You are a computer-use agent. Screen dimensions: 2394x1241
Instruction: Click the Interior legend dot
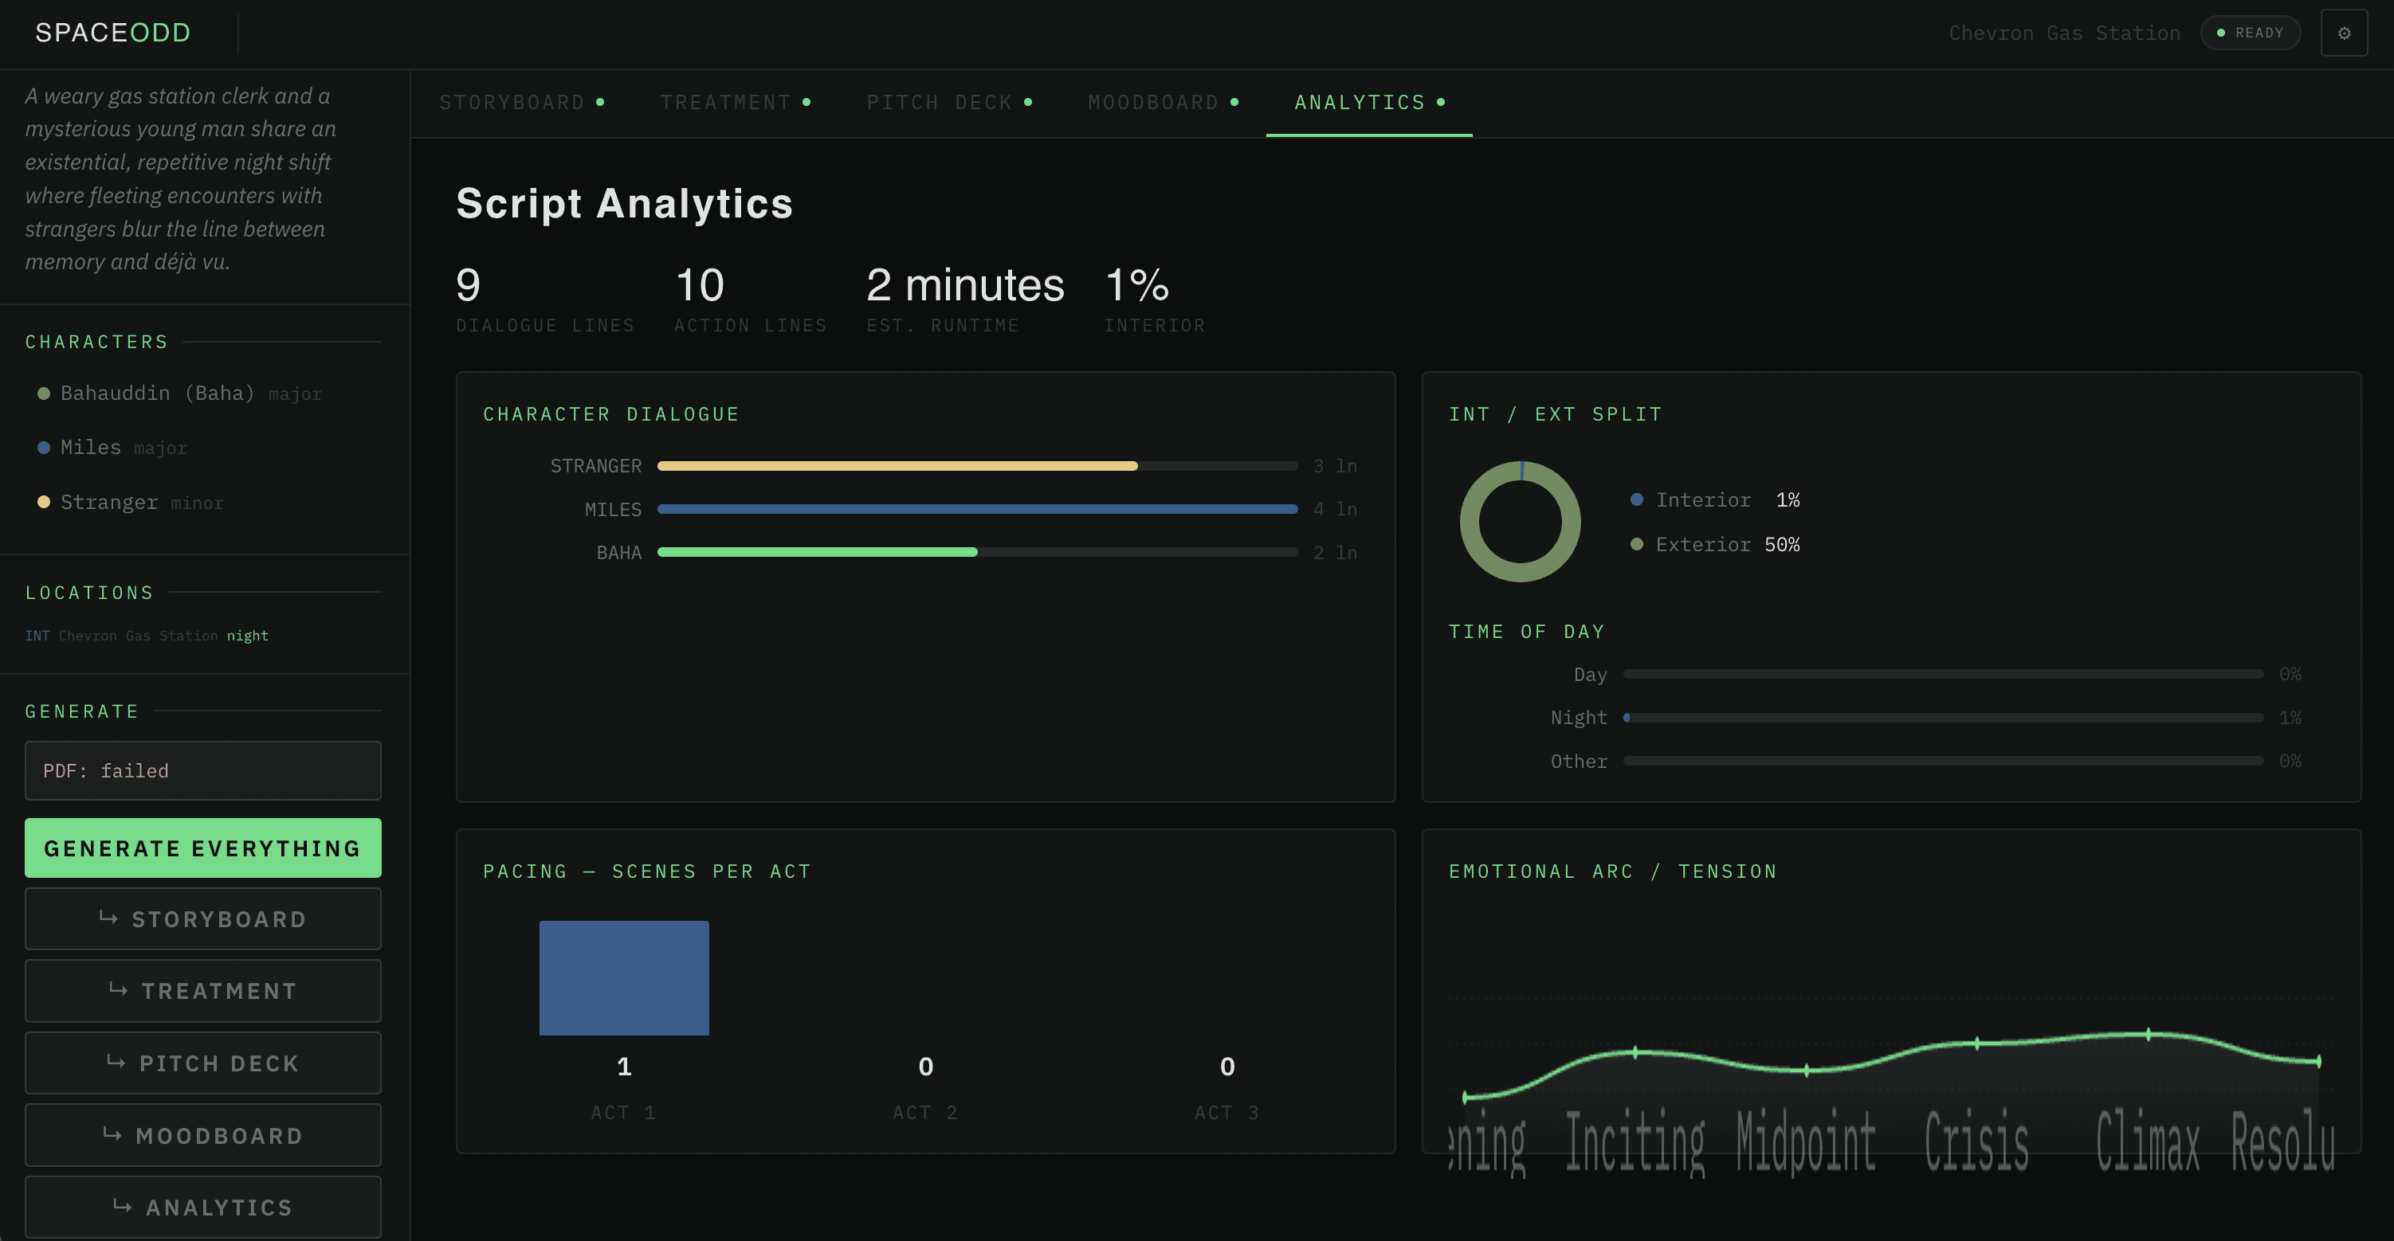click(x=1637, y=499)
